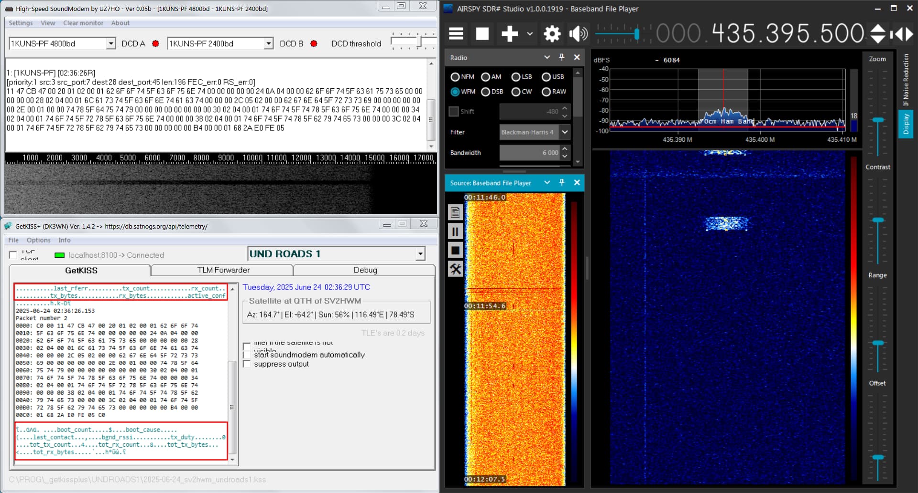This screenshot has height=493, width=918.
Task: Enable the Shift checkbox
Action: pyautogui.click(x=454, y=112)
